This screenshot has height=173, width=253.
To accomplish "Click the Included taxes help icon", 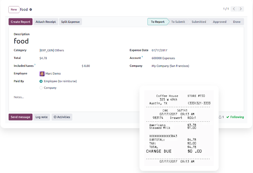I will tap(35, 64).
